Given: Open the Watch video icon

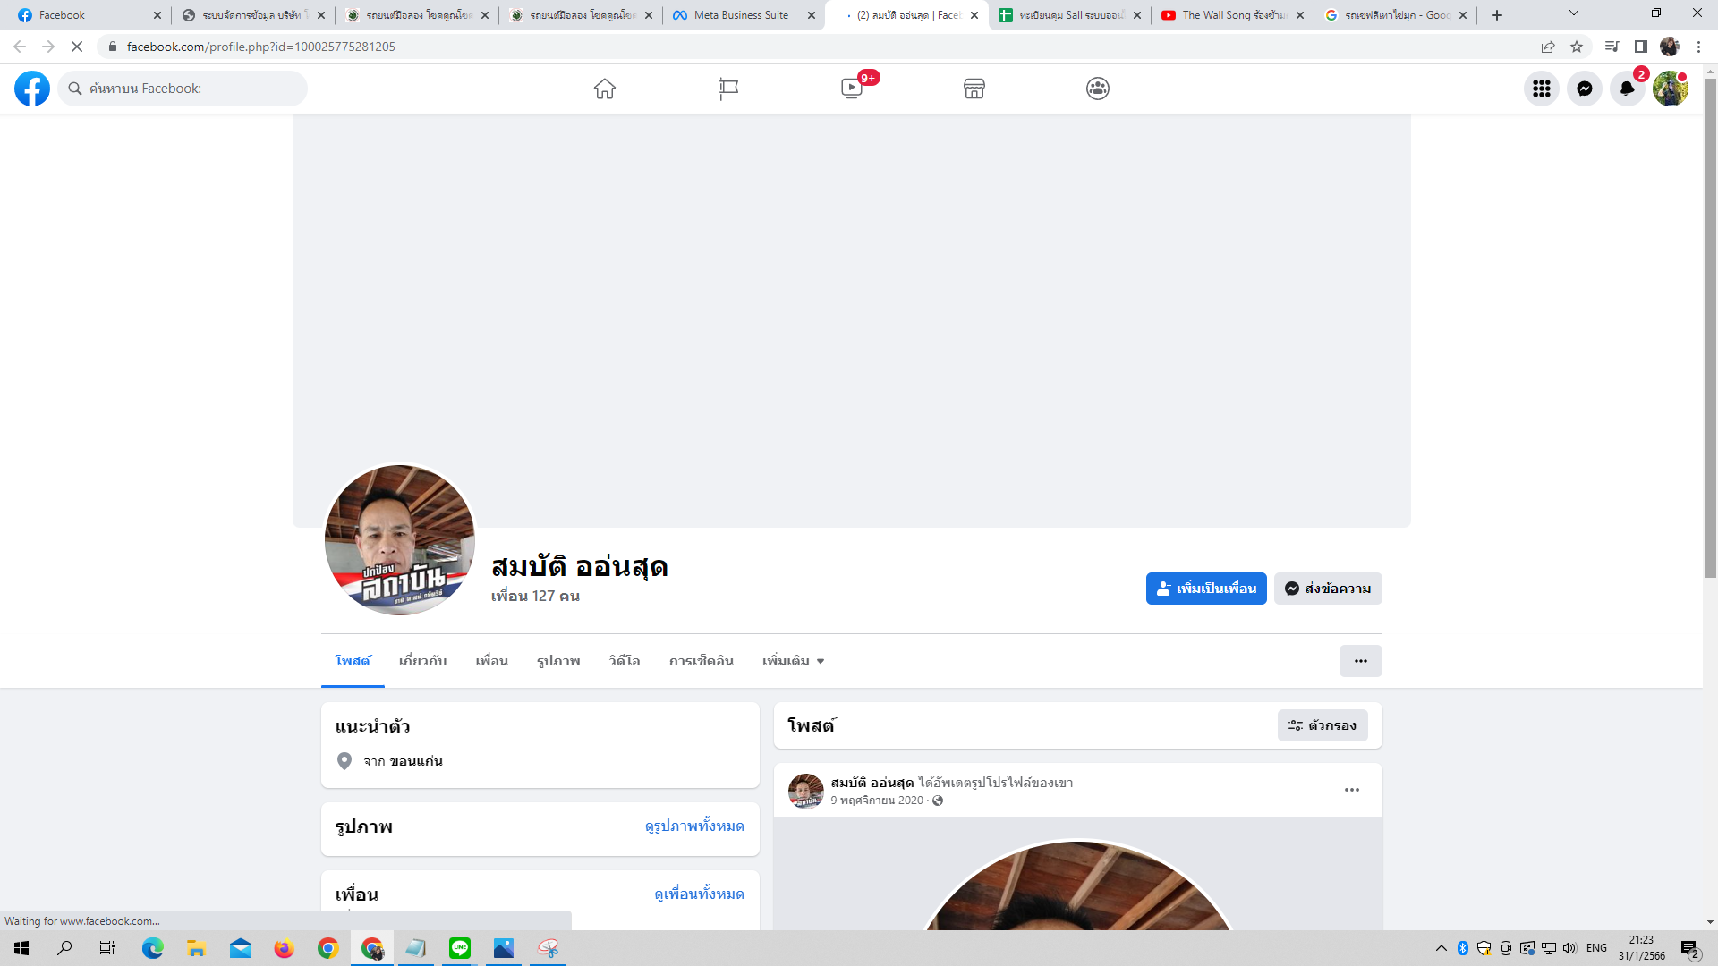Looking at the screenshot, I should coord(852,89).
